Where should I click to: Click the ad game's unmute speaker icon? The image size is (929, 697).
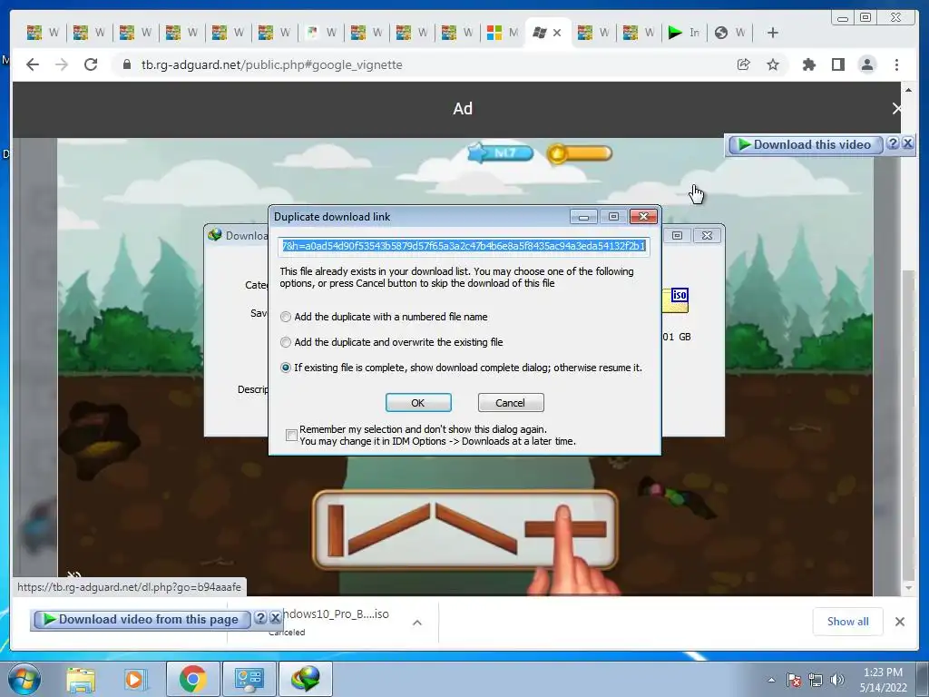click(x=73, y=575)
